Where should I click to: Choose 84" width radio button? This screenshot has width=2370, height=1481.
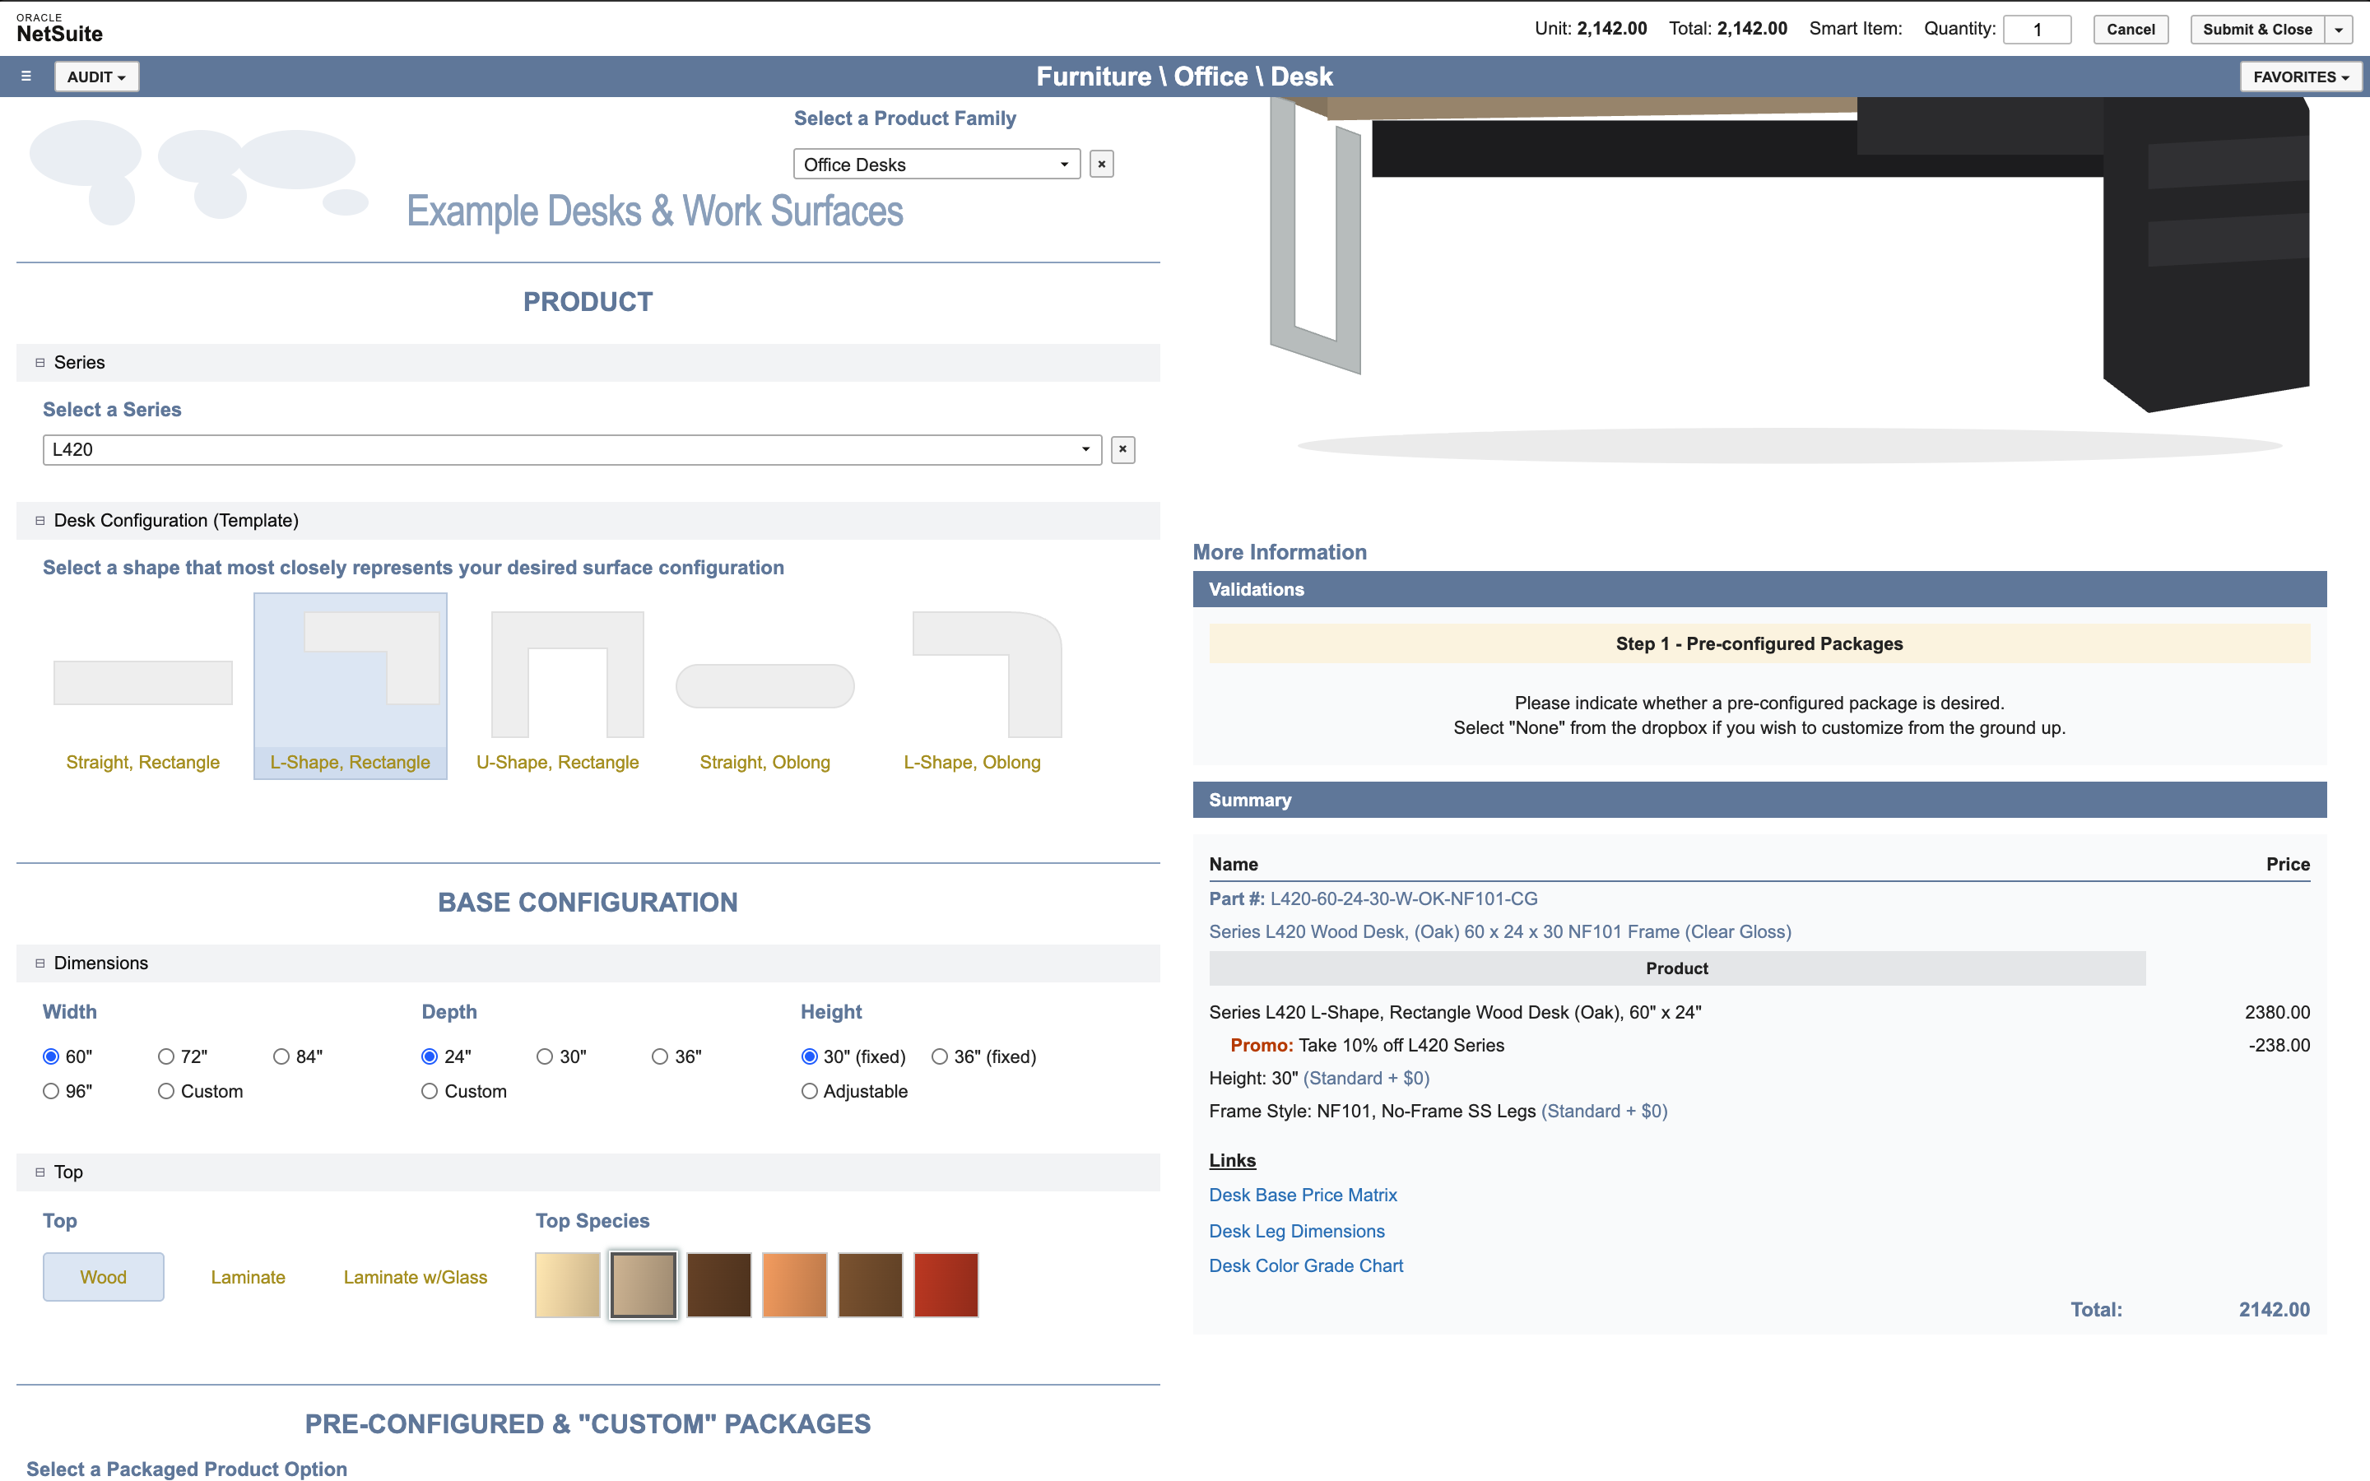pyautogui.click(x=281, y=1057)
